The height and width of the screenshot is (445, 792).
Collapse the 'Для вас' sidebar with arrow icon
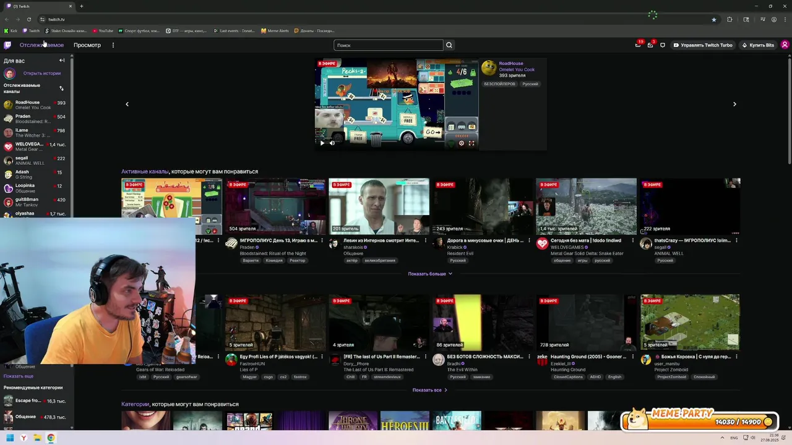pos(62,61)
